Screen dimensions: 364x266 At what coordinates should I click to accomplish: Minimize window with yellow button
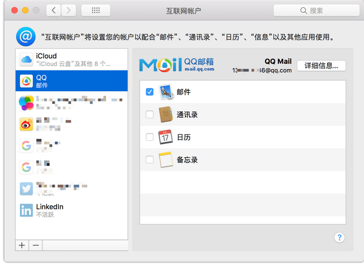click(25, 10)
